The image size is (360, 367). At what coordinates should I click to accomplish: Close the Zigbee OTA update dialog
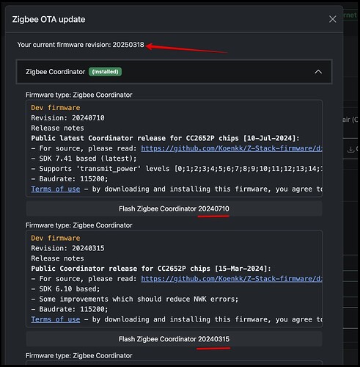[332, 19]
